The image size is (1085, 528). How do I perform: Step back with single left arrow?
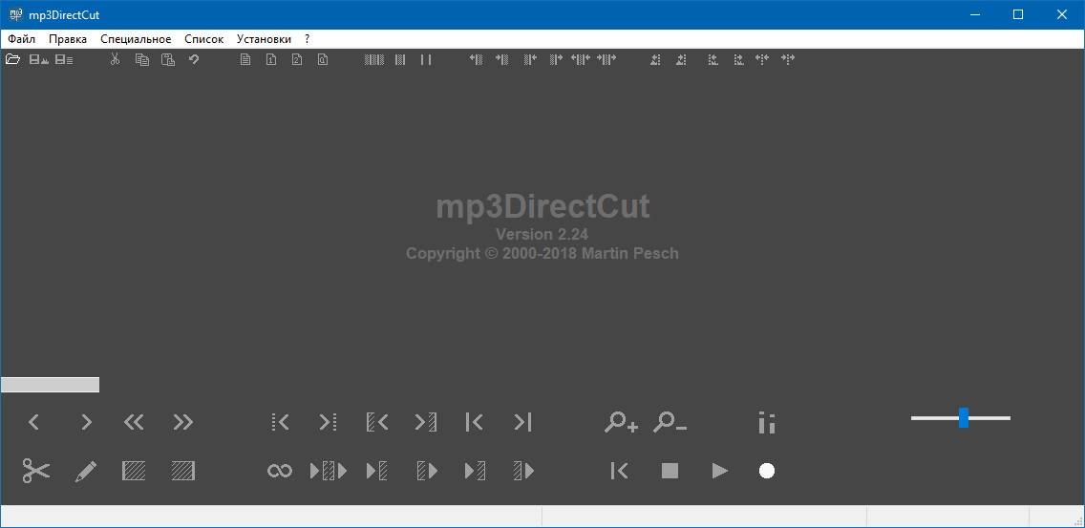click(34, 421)
